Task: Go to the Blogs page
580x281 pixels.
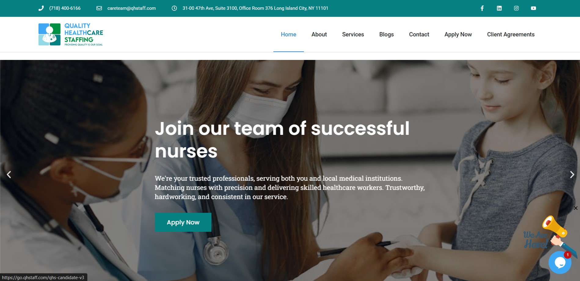Action: [x=386, y=35]
